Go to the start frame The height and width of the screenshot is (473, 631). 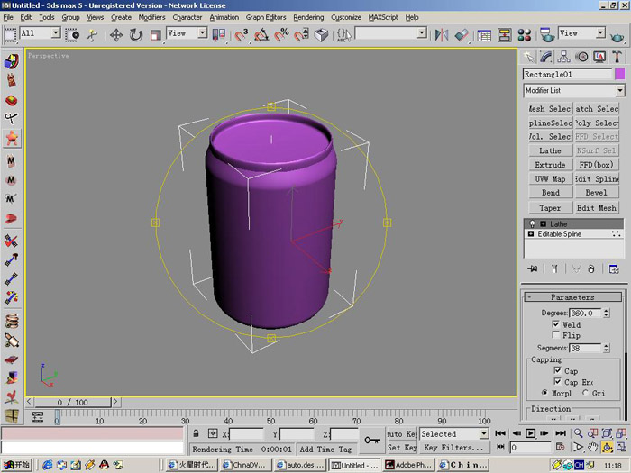point(500,433)
